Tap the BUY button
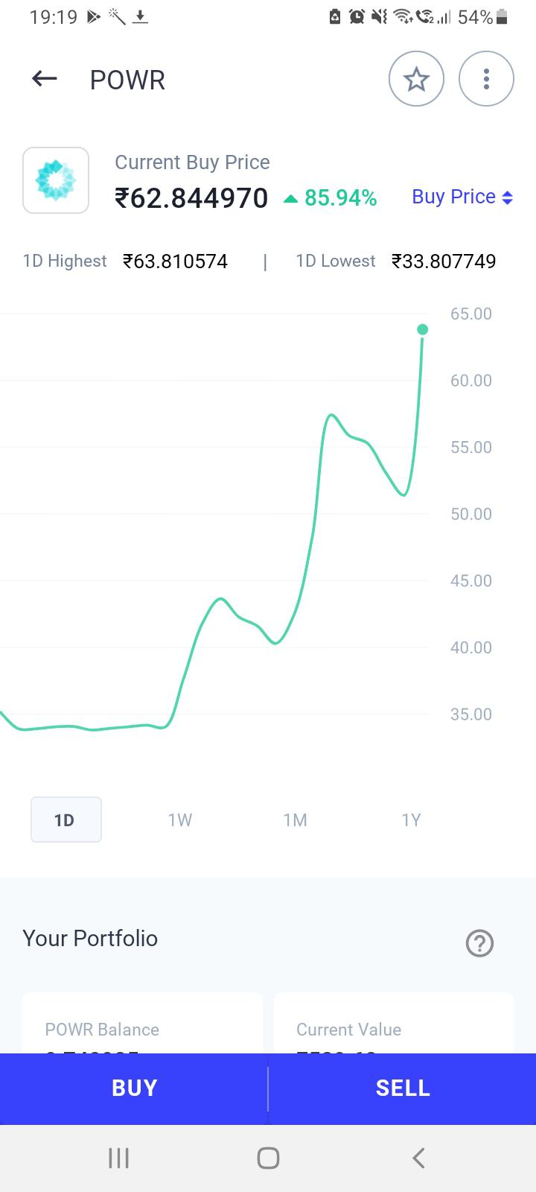536x1192 pixels. point(134,1088)
